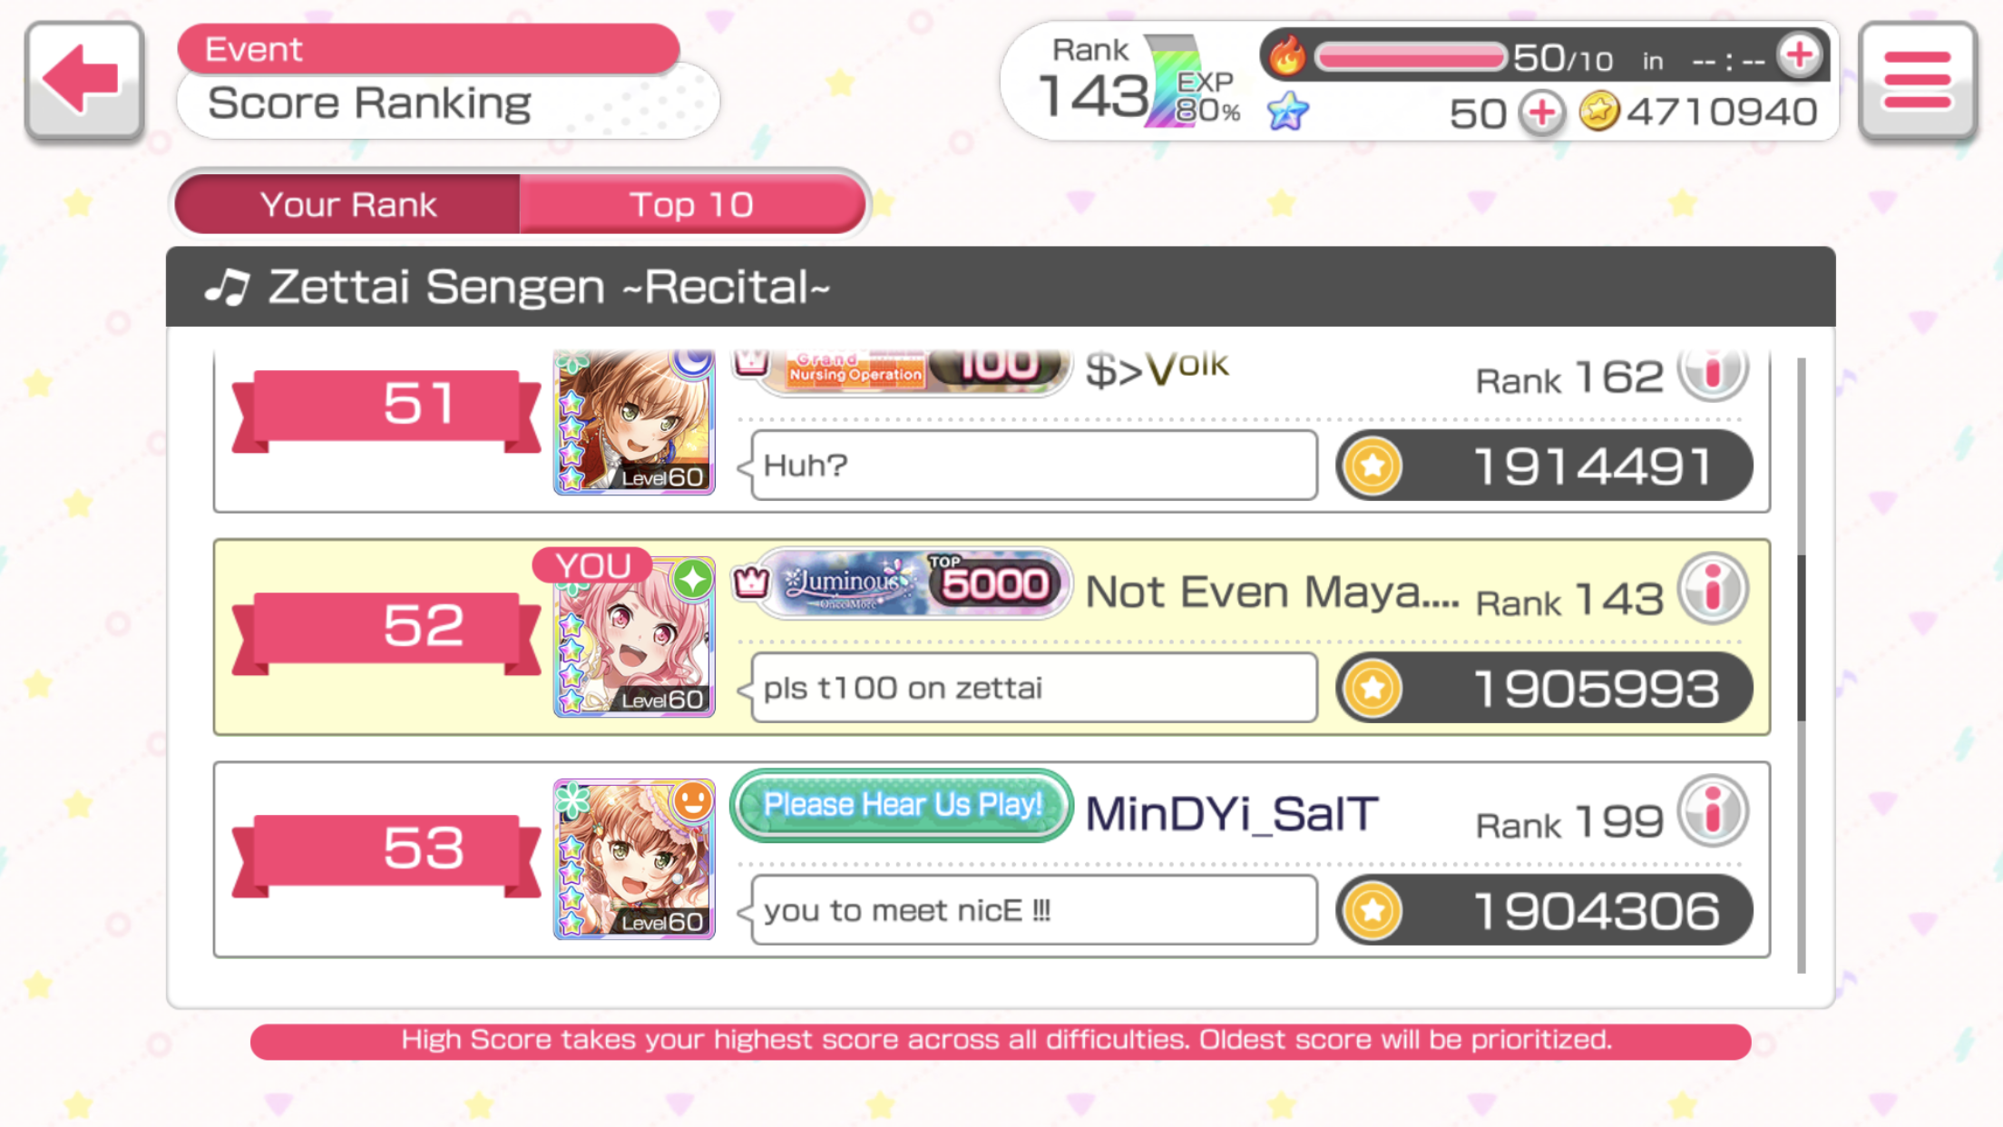Select your rank 52 card thumbnail

pos(634,637)
